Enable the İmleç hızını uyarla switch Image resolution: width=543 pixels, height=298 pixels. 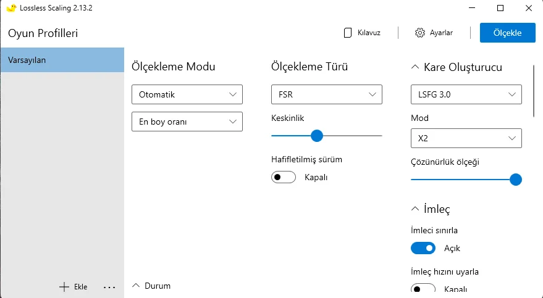click(x=423, y=289)
